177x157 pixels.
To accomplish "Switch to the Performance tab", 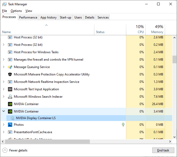I will click(28, 17).
